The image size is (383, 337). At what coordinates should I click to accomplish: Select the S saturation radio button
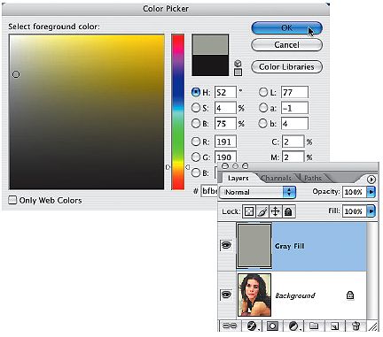click(x=196, y=108)
